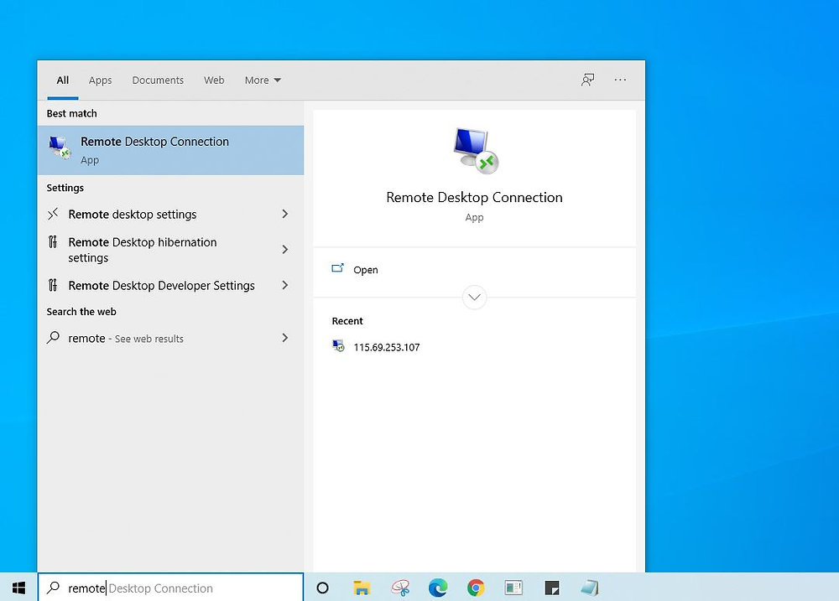
Task: Open the last light-blue taskbar app icon
Action: click(590, 588)
